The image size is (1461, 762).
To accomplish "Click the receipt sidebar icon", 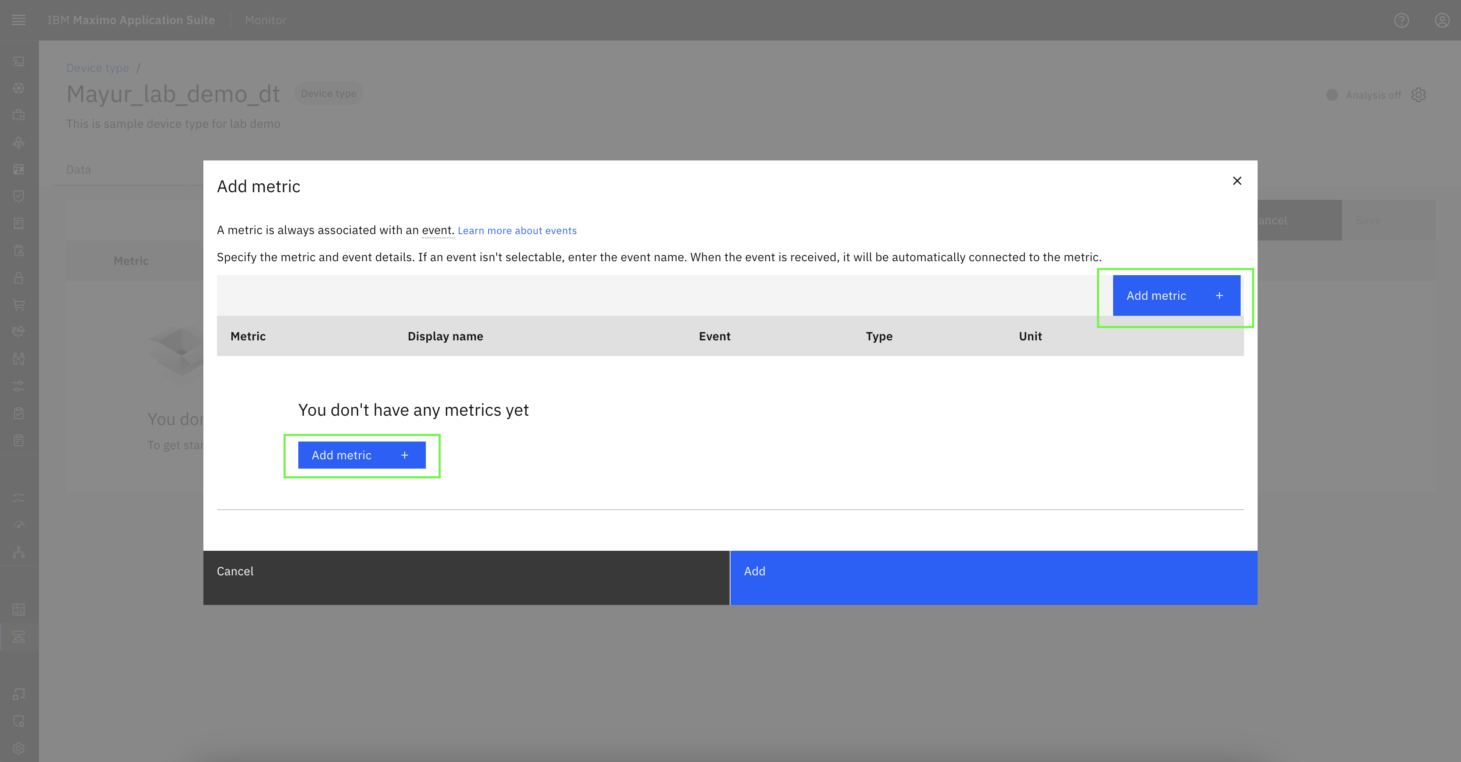I will click(x=19, y=223).
